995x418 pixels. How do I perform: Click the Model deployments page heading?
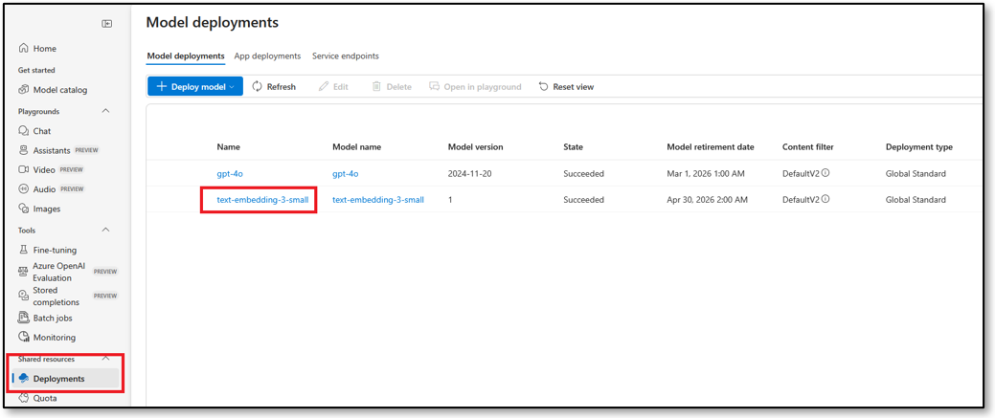212,23
